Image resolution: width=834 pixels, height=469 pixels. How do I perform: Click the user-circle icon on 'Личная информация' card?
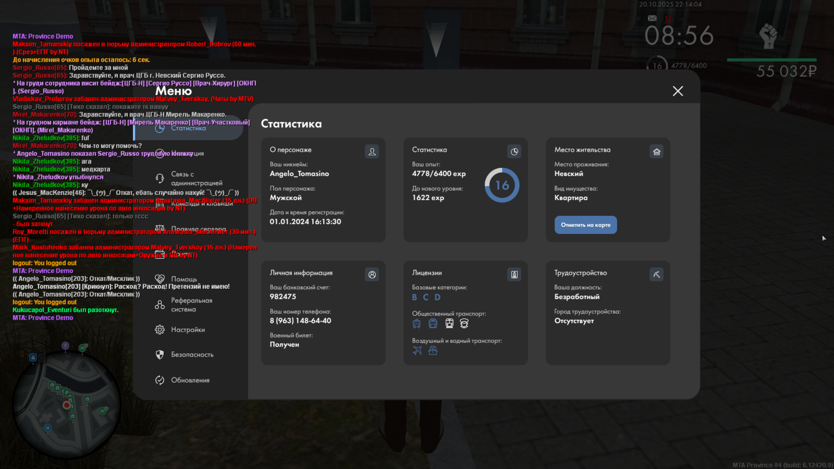(372, 275)
